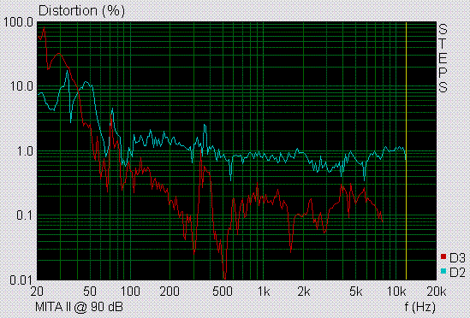Click the 20k frequency axis label
Viewport: 470px width, 318px height.
[x=436, y=291]
